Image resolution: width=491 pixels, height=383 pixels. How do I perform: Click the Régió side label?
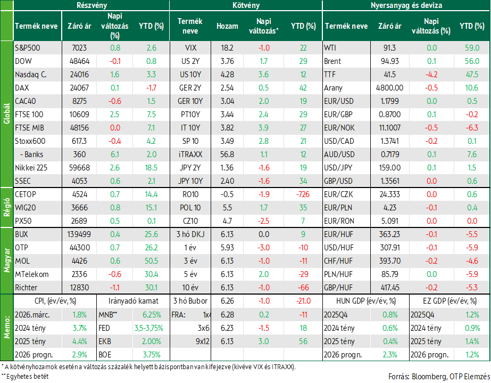coord(7,207)
